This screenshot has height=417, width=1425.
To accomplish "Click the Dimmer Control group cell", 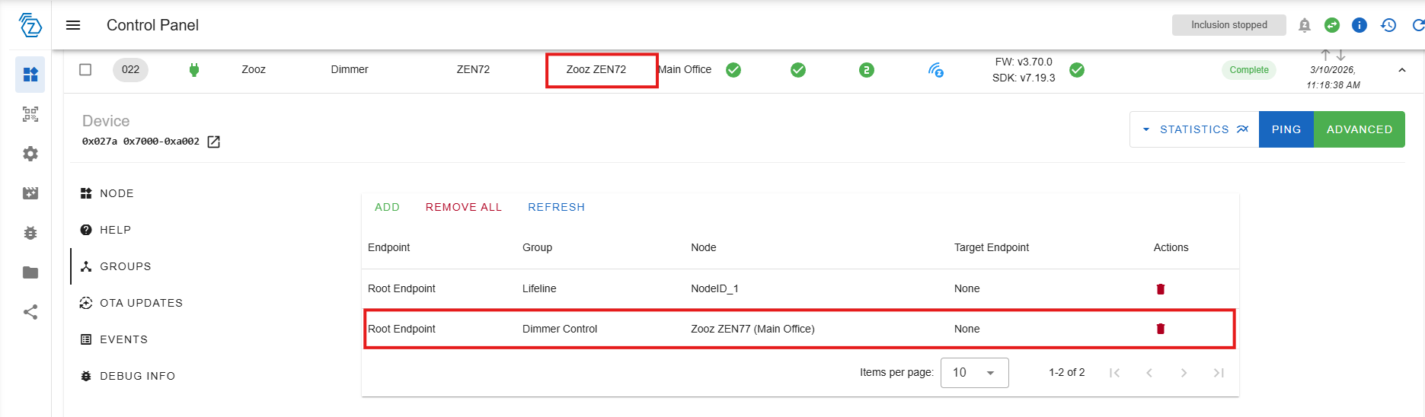I will coord(560,329).
